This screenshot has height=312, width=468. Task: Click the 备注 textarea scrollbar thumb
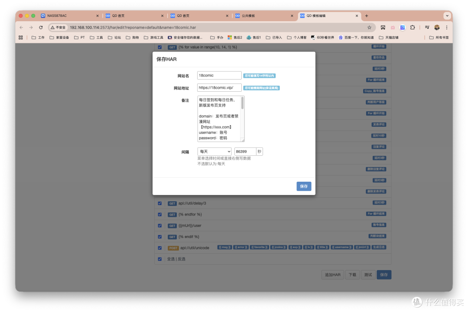[242, 103]
